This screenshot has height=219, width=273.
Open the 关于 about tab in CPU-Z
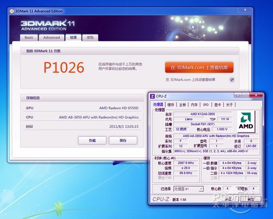pyautogui.click(x=229, y=105)
